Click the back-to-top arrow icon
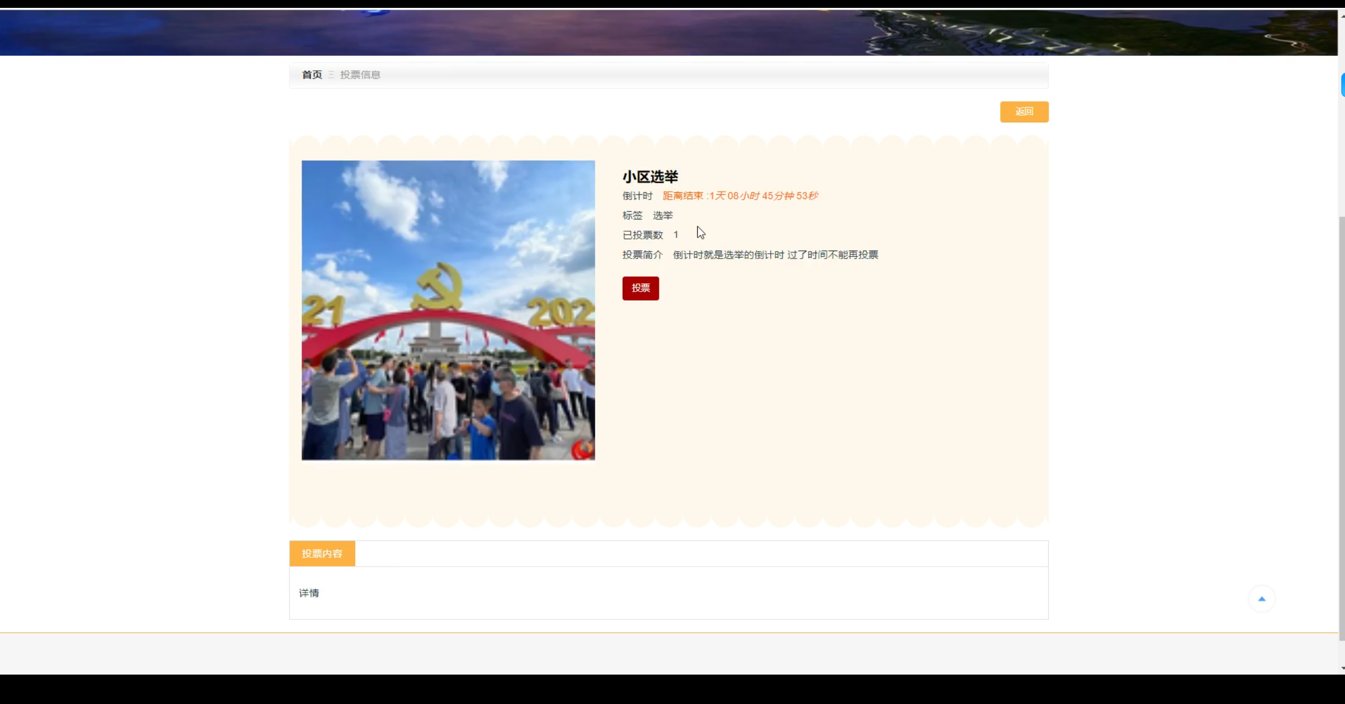Image resolution: width=1345 pixels, height=704 pixels. (1262, 598)
